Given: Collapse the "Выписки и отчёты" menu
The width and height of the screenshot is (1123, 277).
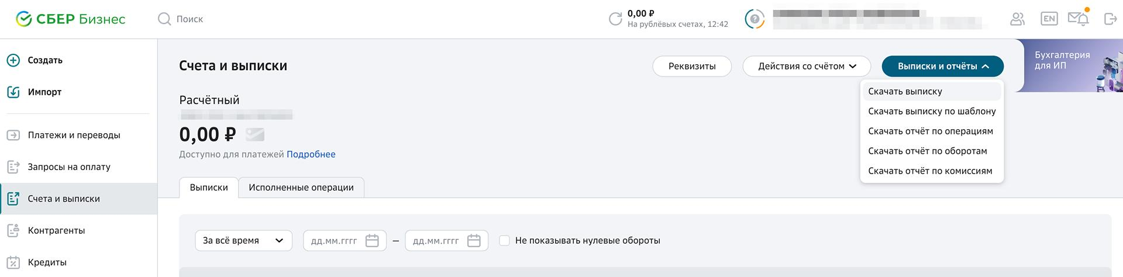Looking at the screenshot, I should (943, 66).
